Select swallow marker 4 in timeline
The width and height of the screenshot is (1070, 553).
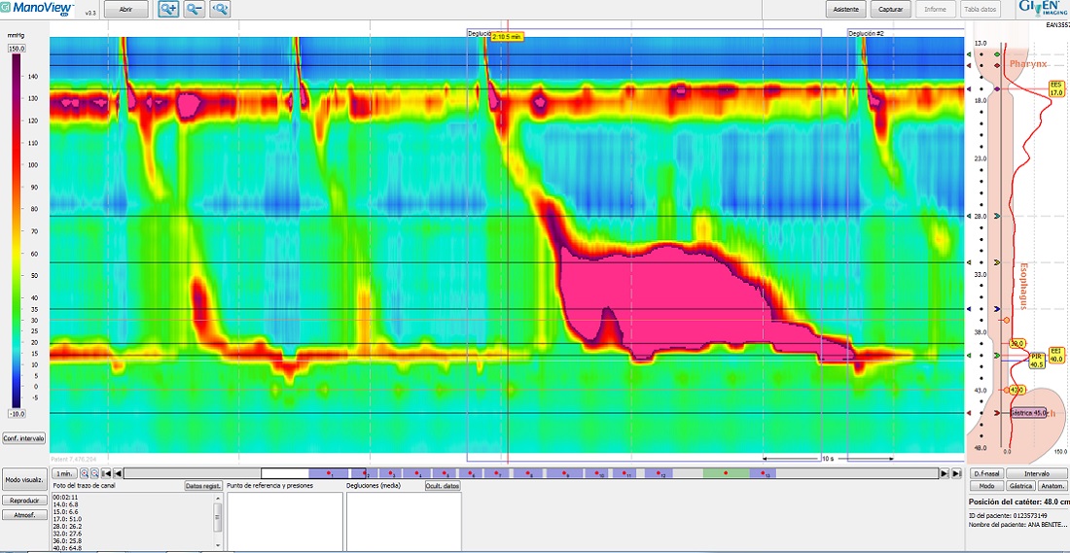click(x=417, y=473)
